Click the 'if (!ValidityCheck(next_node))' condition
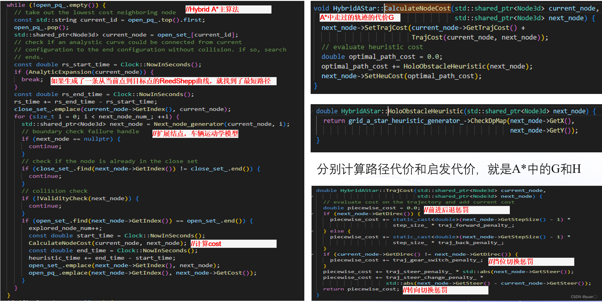Screen dimensions: 602x302 80,198
